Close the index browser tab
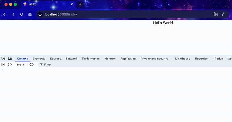Image resolution: width=232 pixels, height=122 pixels. point(71,4)
